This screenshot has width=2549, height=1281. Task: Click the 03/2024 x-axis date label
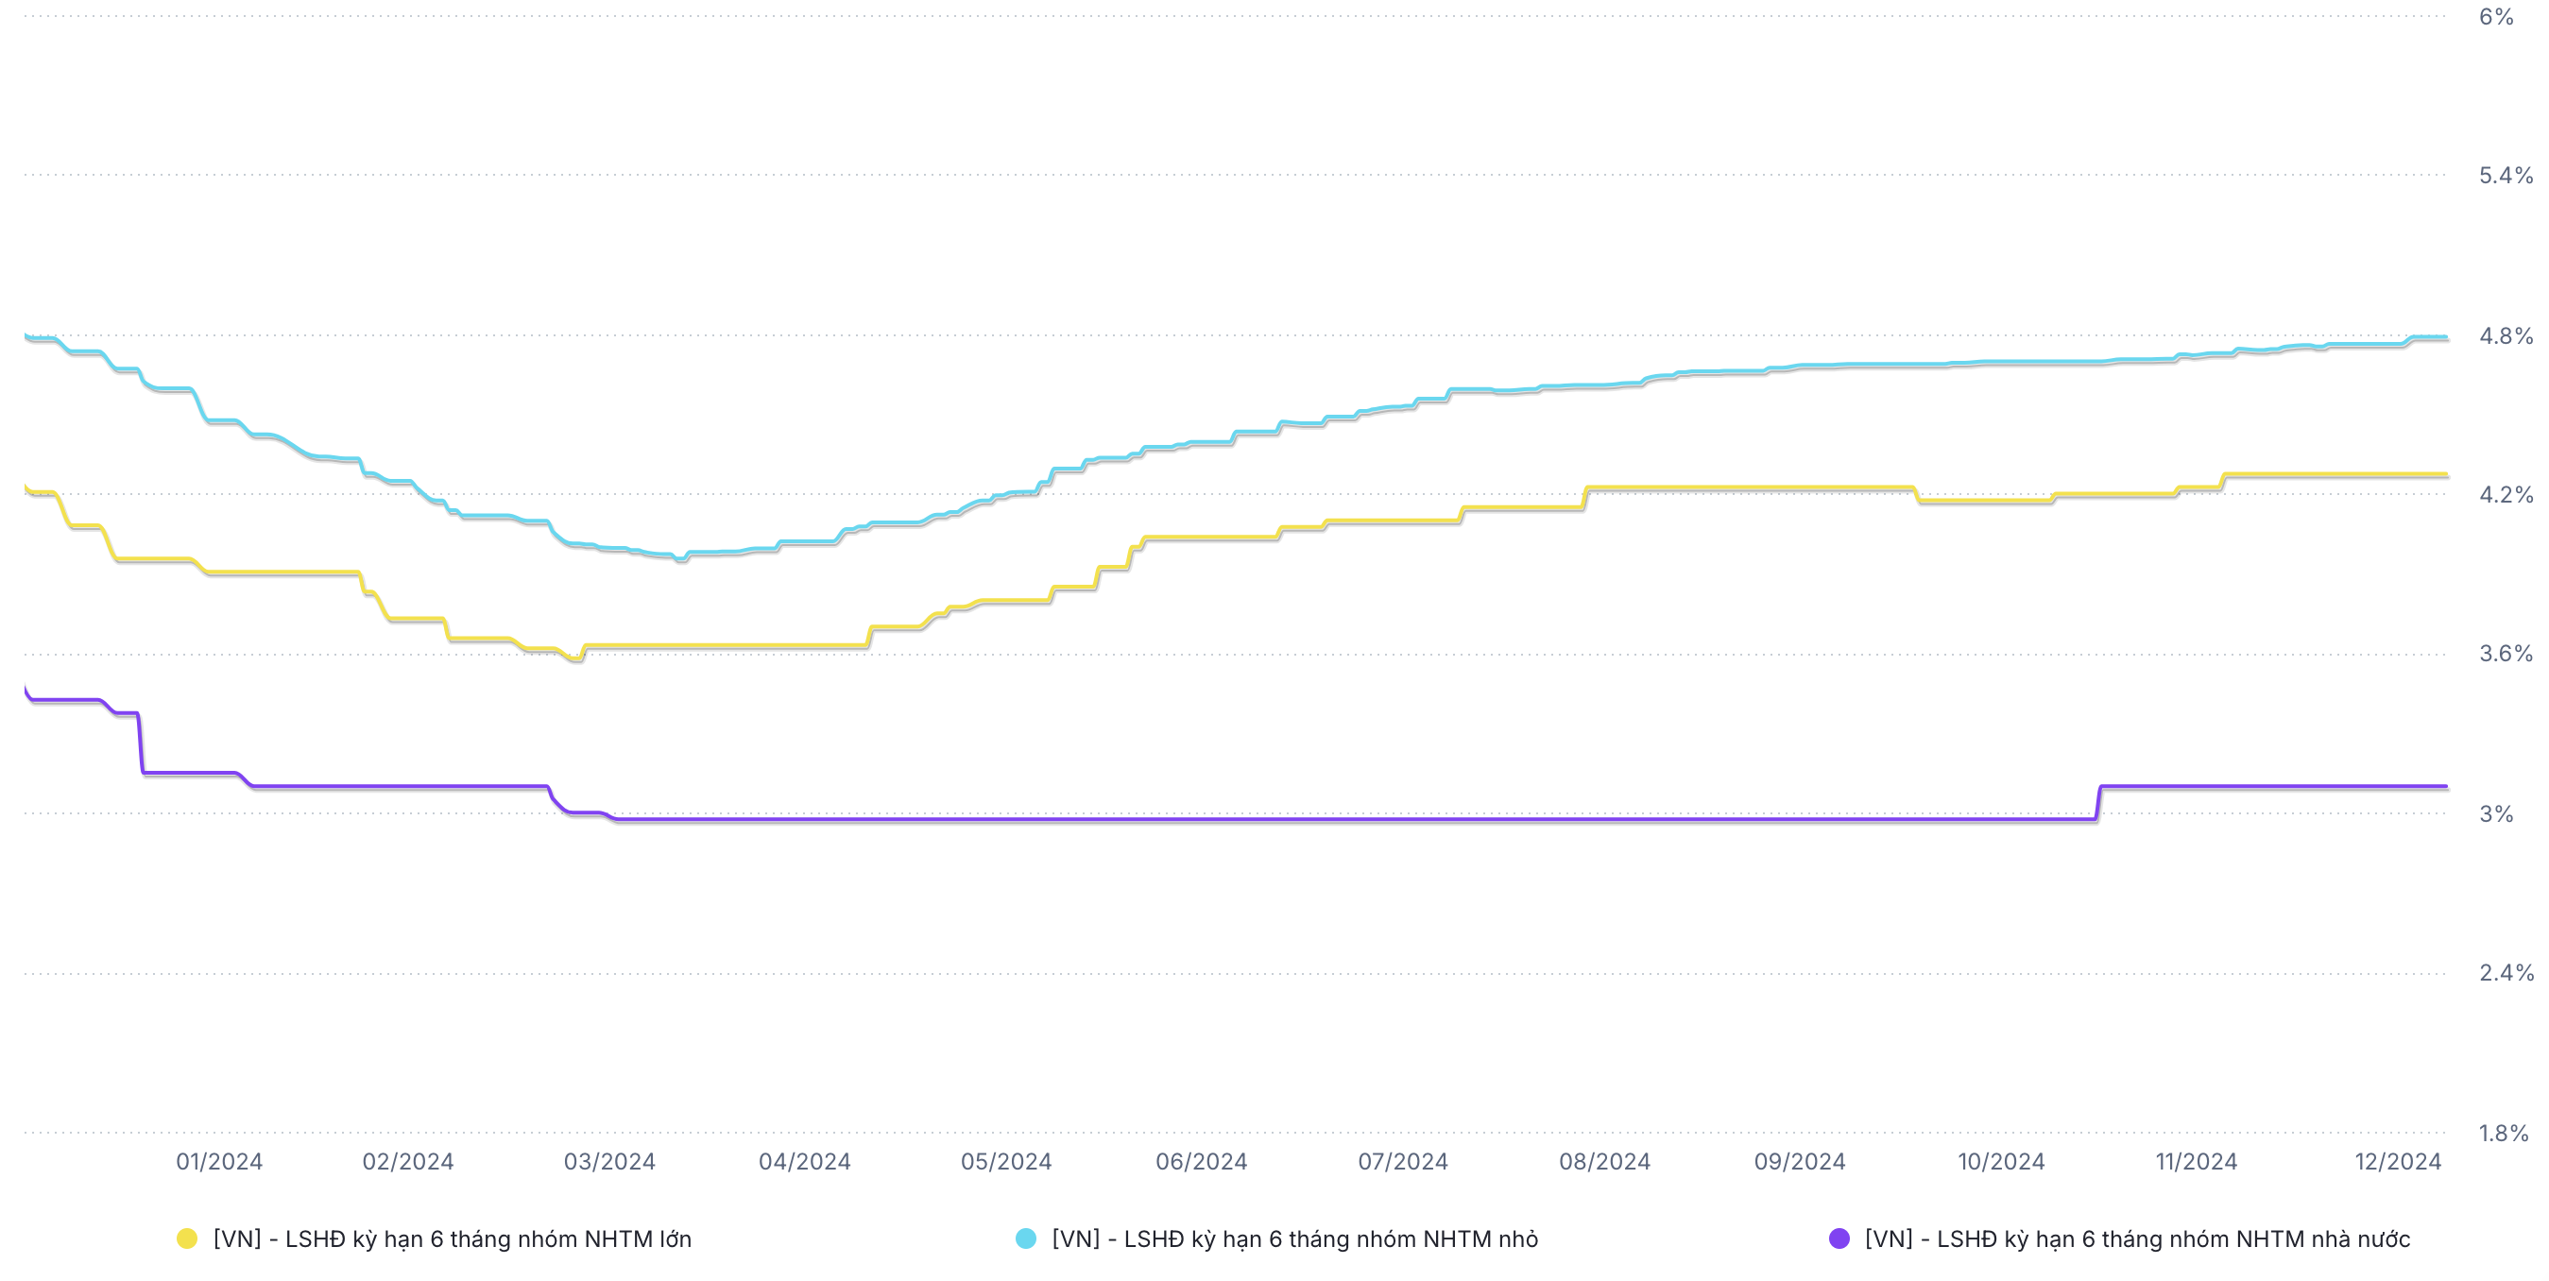[609, 1161]
